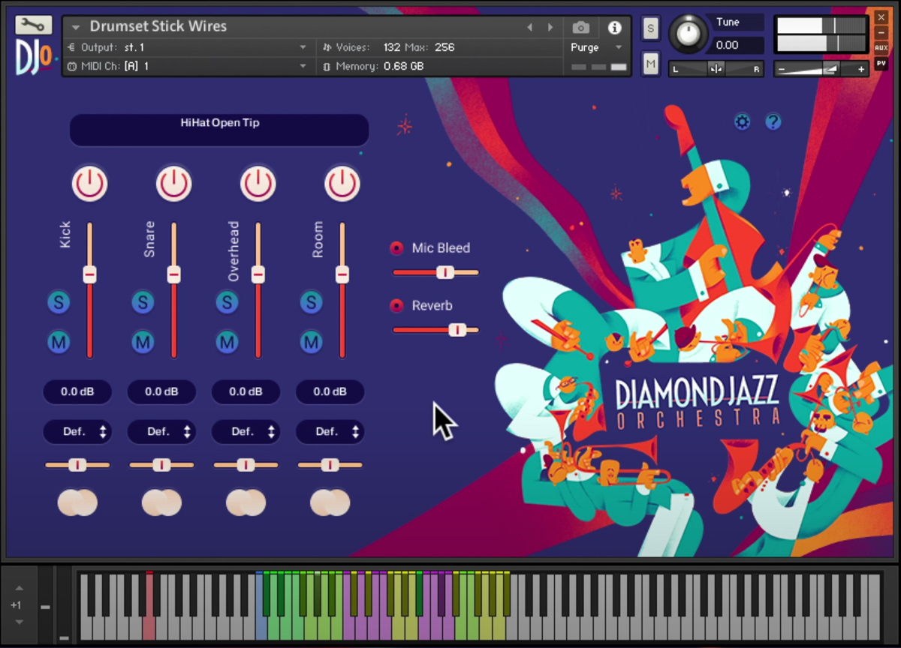Toggle the Room mic power button
This screenshot has height=648, width=901.
coord(342,183)
